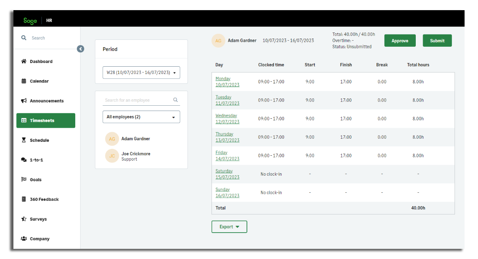Click the Search for an employee field
This screenshot has width=478, height=259.
click(141, 100)
